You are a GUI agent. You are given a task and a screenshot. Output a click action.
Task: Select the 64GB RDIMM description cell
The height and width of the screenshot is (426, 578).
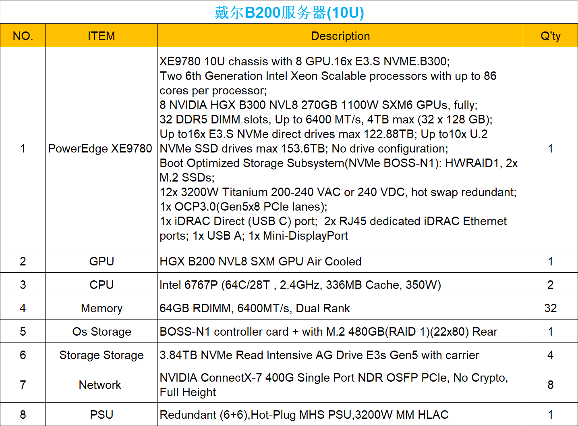pos(340,308)
